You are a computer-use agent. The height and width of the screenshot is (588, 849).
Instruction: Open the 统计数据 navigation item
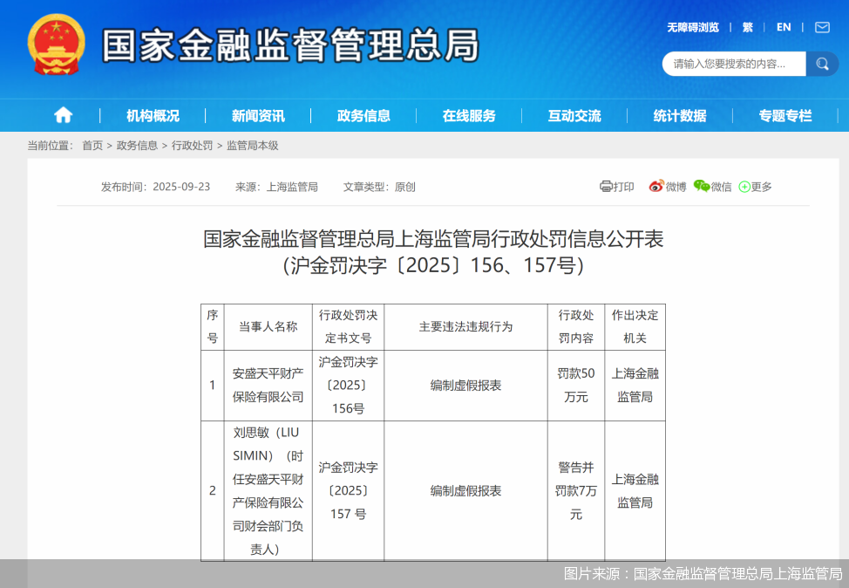click(680, 115)
